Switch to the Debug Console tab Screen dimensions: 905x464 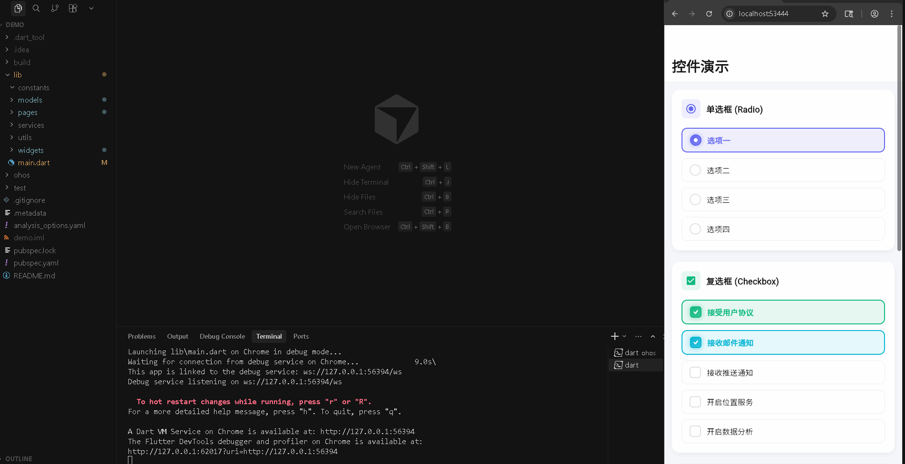click(222, 336)
